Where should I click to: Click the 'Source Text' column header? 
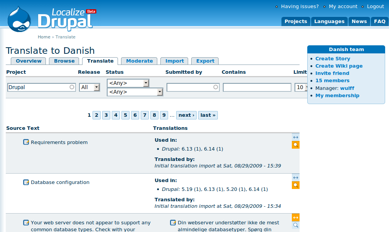point(23,128)
